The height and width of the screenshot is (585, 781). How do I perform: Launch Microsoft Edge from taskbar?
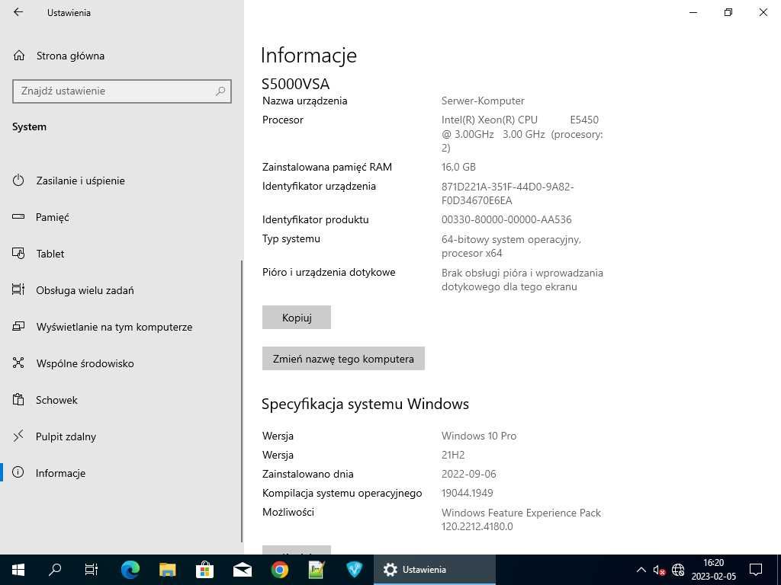130,570
